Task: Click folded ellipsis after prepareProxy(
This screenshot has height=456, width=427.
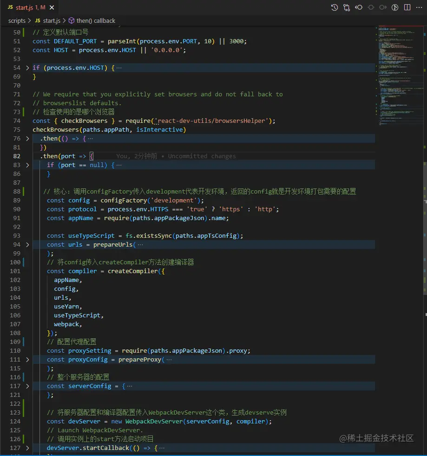Action: pos(169,360)
